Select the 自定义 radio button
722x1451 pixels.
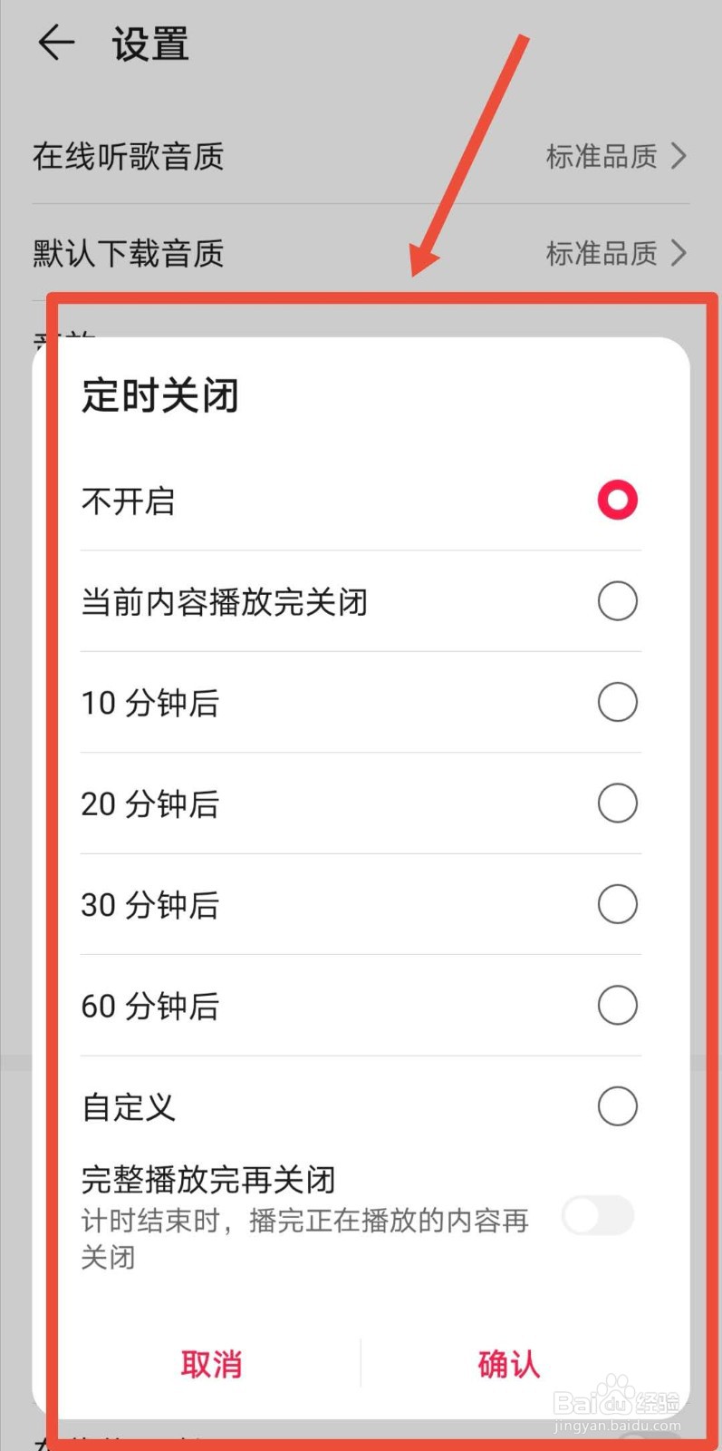pos(617,1106)
